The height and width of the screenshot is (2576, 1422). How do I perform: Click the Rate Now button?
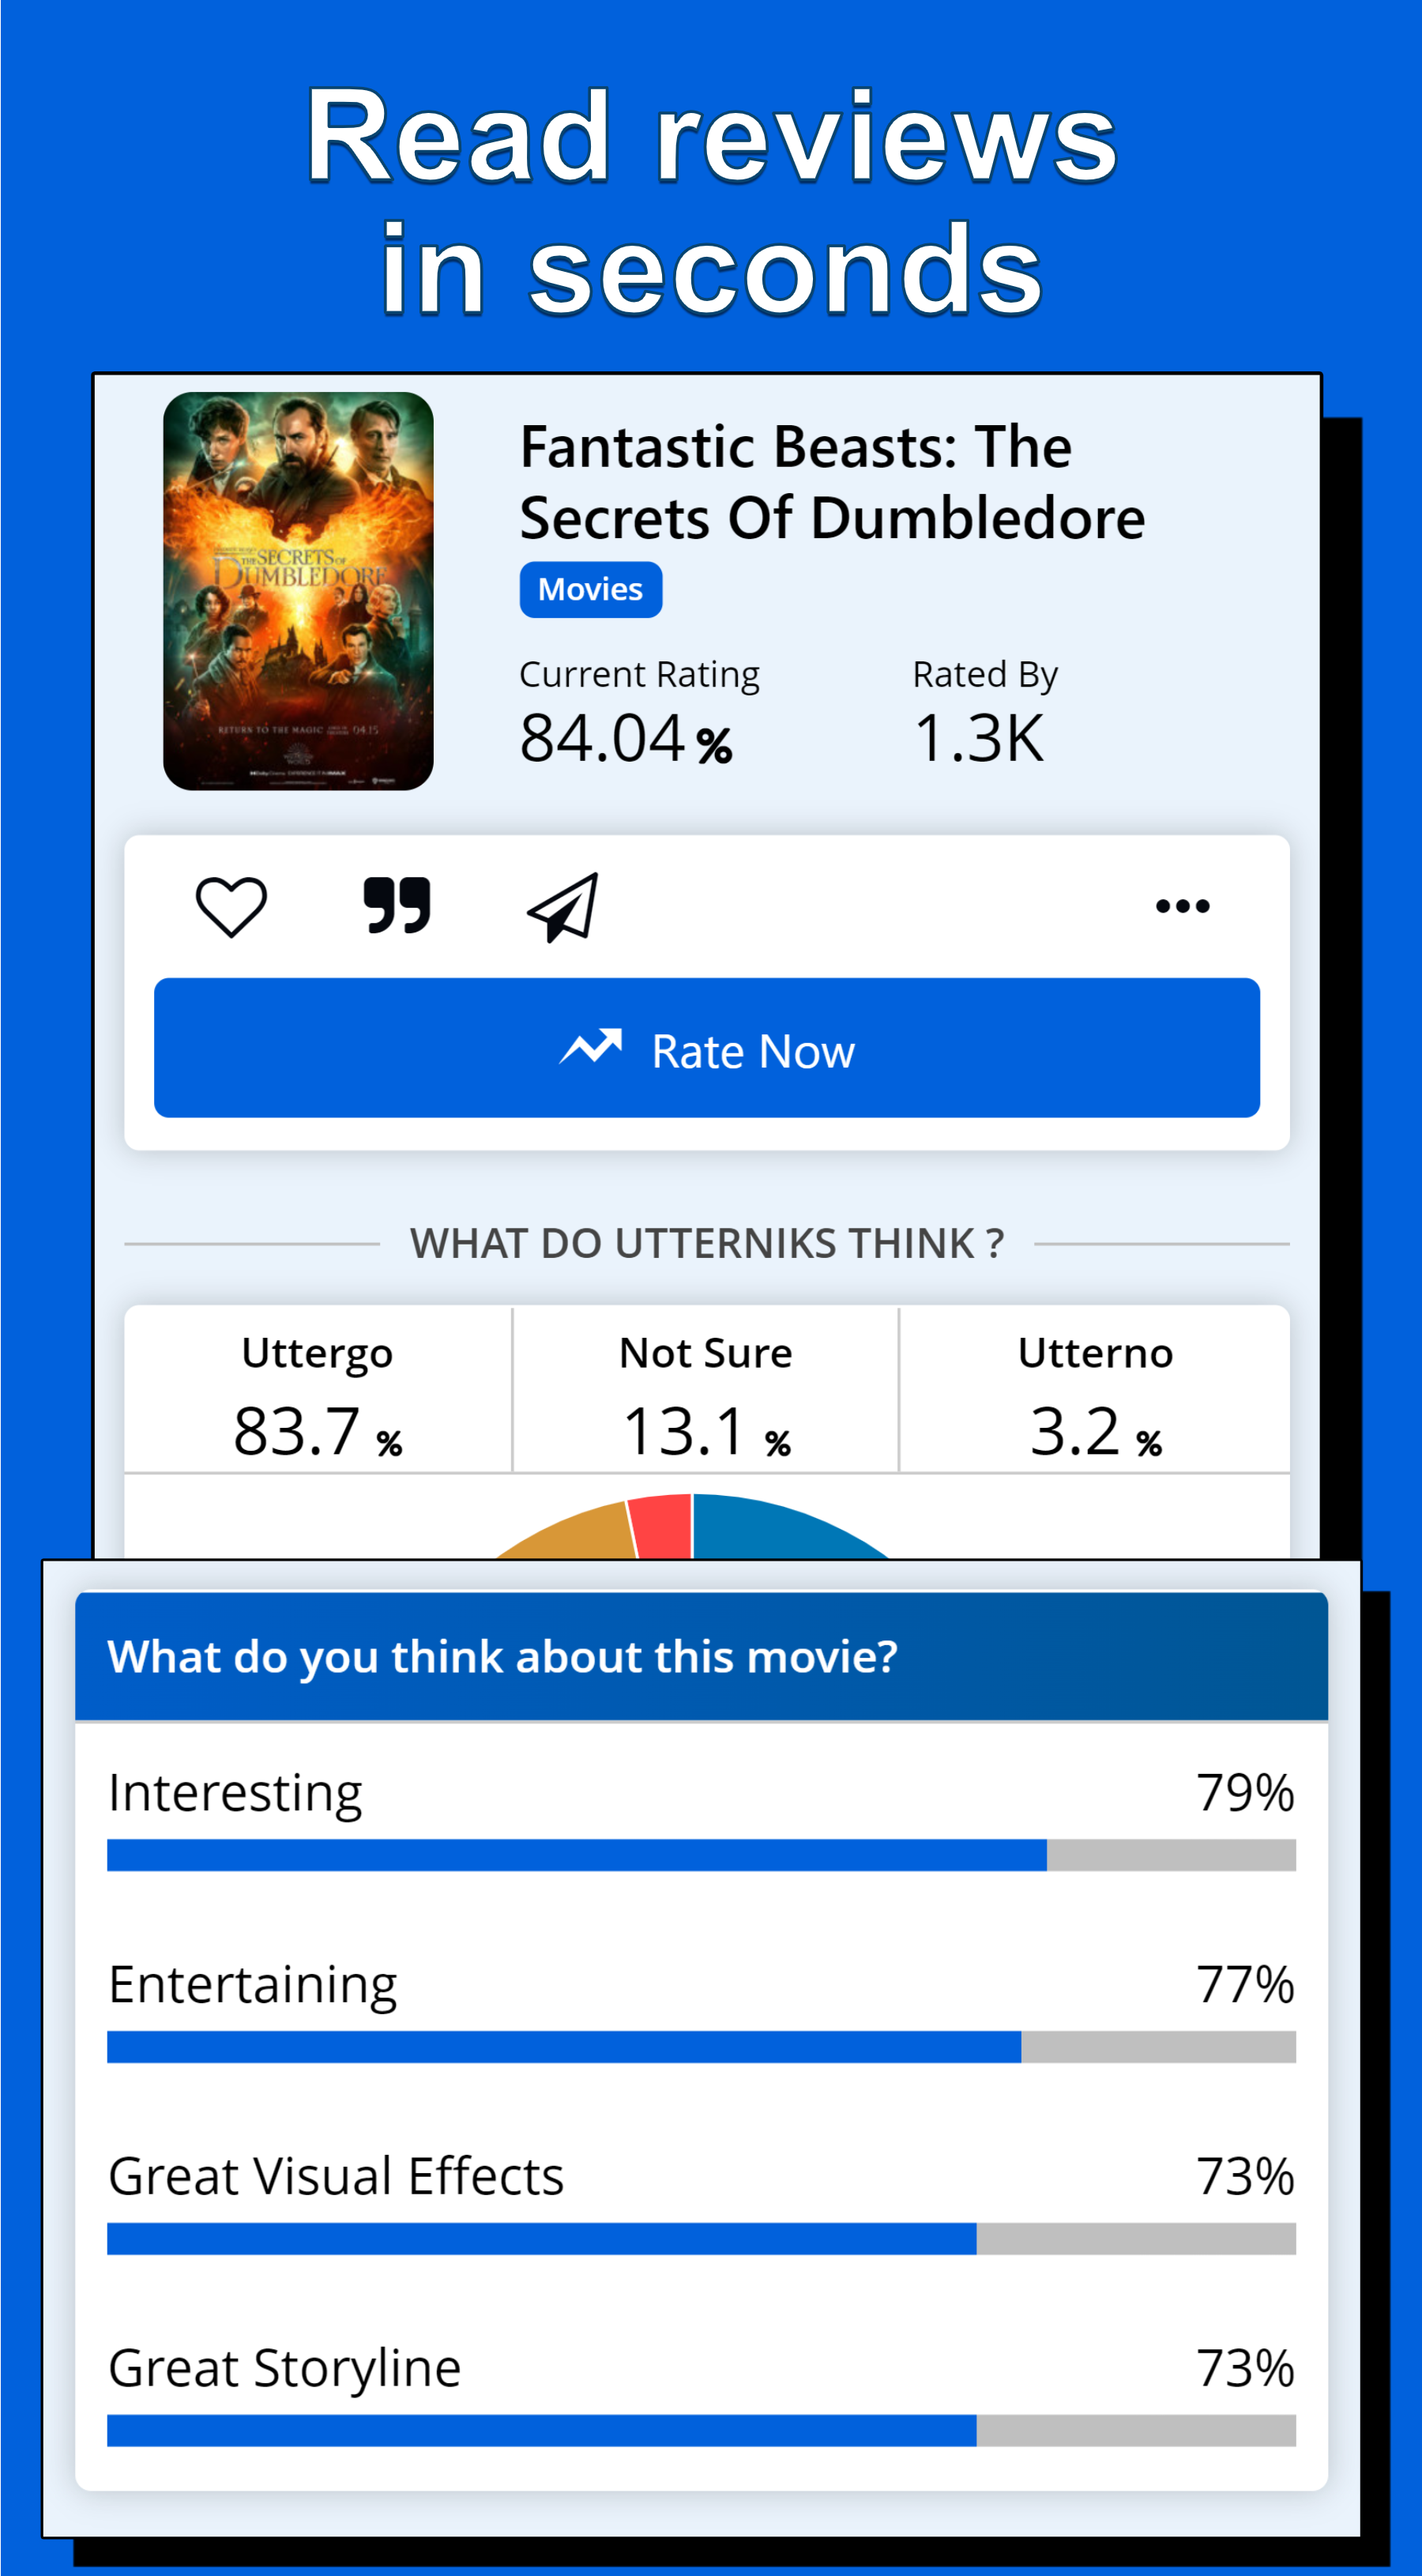[x=706, y=1047]
